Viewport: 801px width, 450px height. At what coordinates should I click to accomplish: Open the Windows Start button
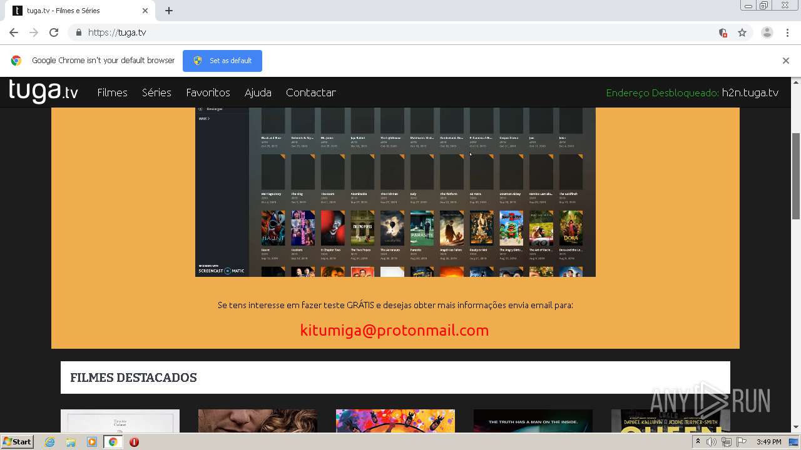click(x=18, y=442)
